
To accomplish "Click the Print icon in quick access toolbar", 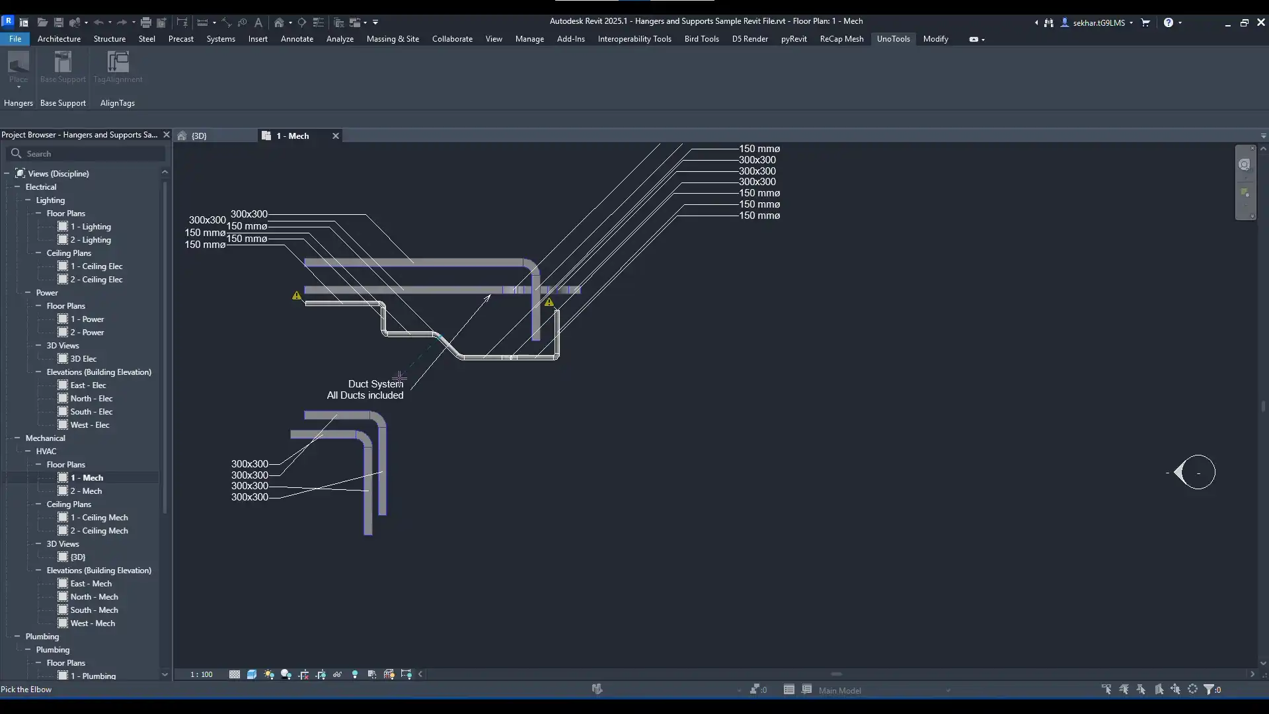I will coord(146,22).
